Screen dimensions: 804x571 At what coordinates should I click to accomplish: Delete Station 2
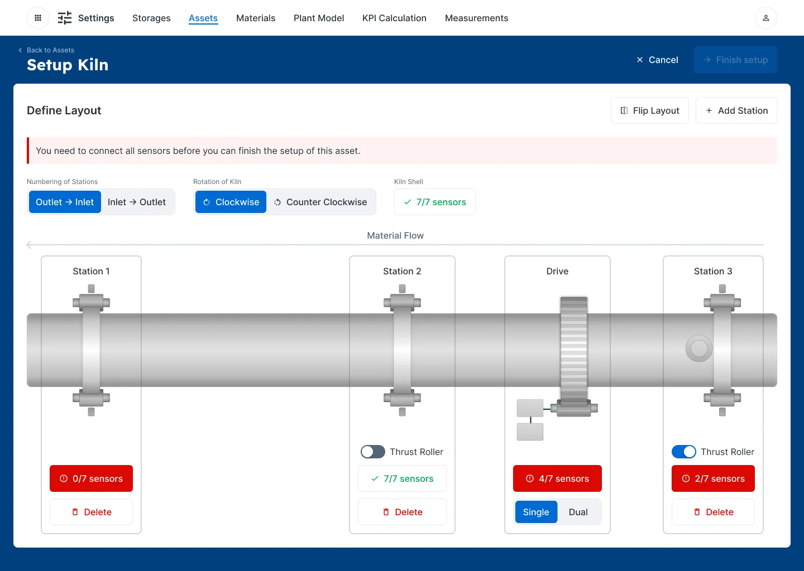click(x=402, y=512)
